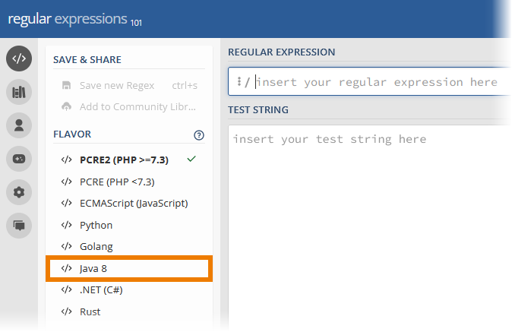Click Save new Regex
The image size is (512, 332).
click(118, 85)
